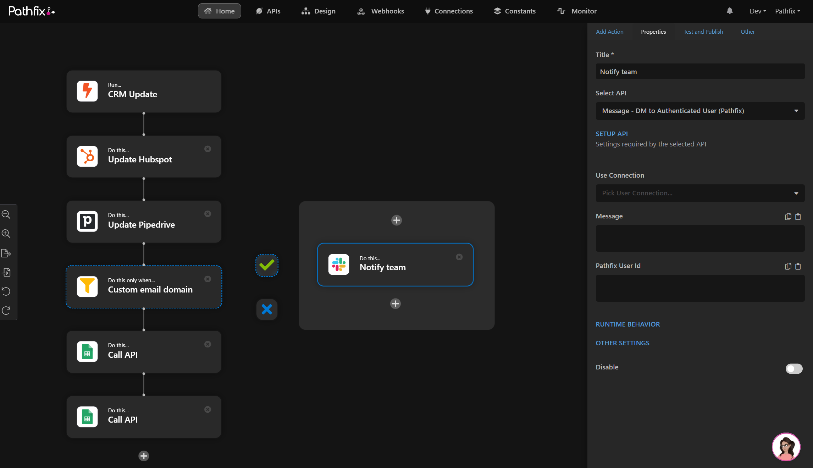
Task: Remove the Custom email domain step
Action: pos(208,279)
